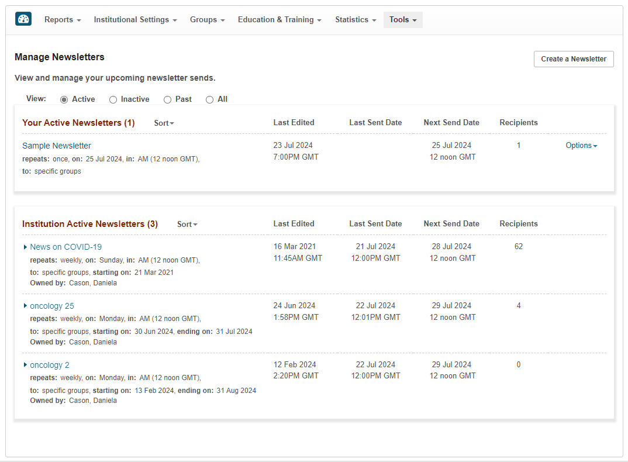Image resolution: width=628 pixels, height=462 pixels.
Task: Open the Groups menu
Action: [207, 20]
